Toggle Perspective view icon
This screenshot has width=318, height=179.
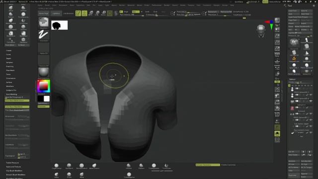(x=277, y=55)
